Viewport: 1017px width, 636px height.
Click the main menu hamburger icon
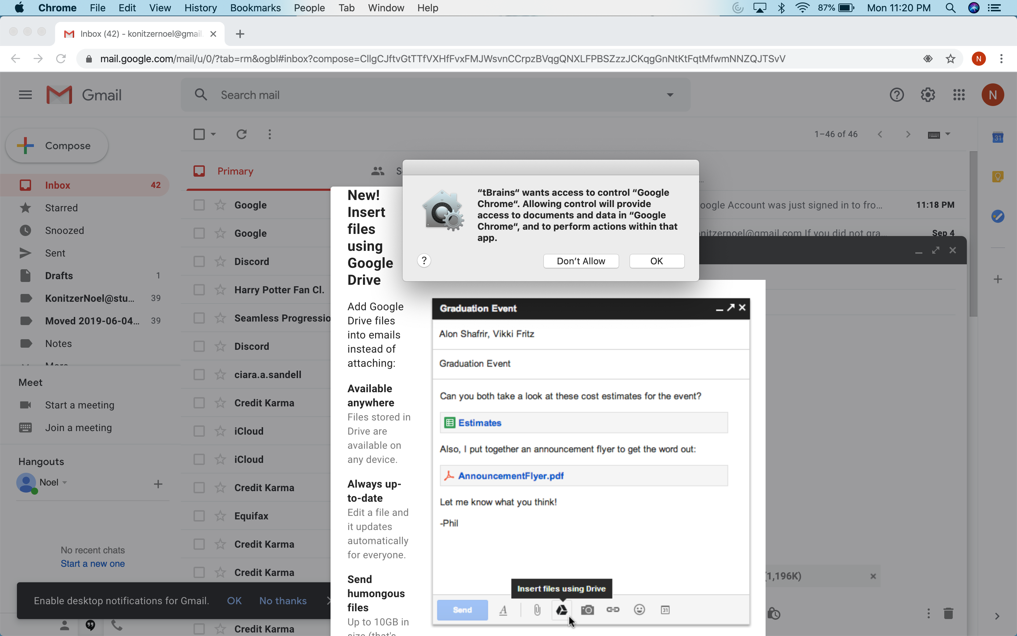click(25, 95)
